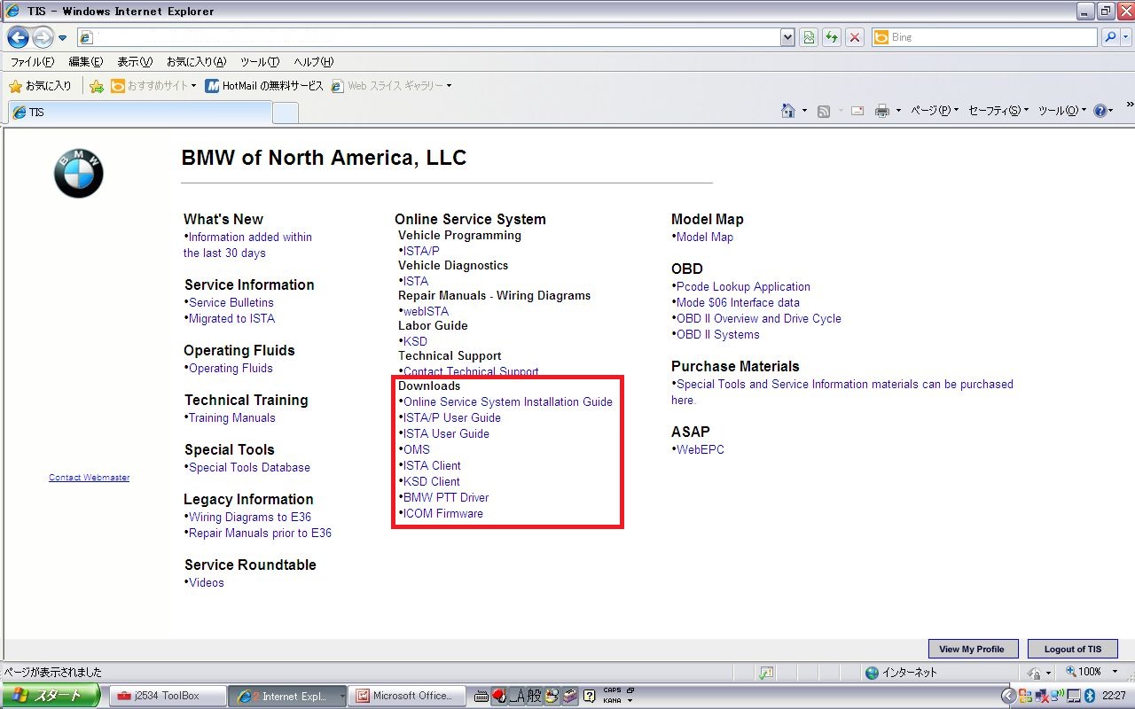The height and width of the screenshot is (709, 1135).
Task: Open the recent pages dropdown arrow
Action: pos(63,38)
